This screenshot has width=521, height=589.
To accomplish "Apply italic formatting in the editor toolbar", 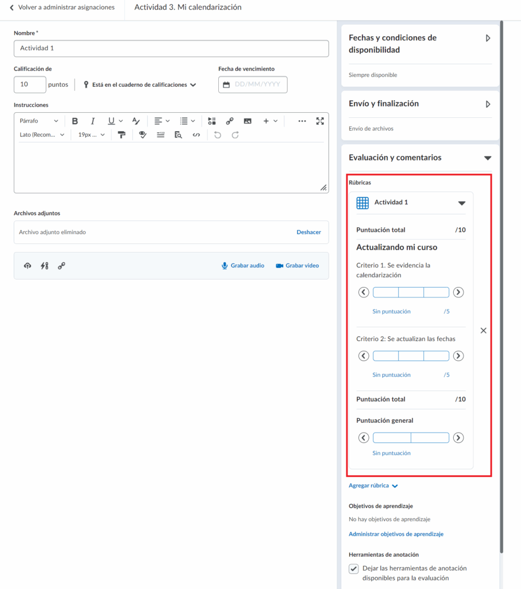I will [92, 121].
